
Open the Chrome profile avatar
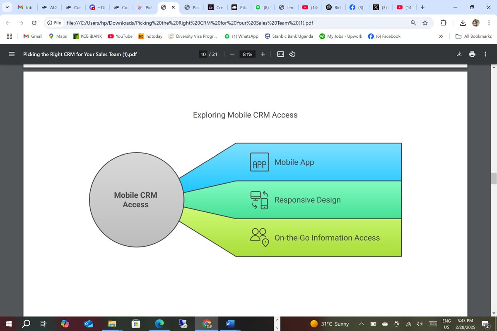tap(476, 23)
